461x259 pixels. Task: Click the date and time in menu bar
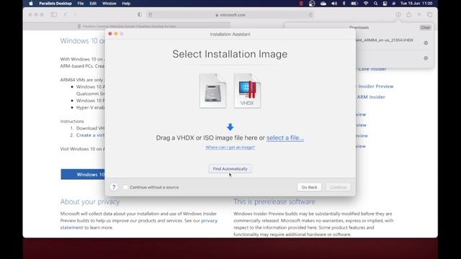pyautogui.click(x=416, y=4)
